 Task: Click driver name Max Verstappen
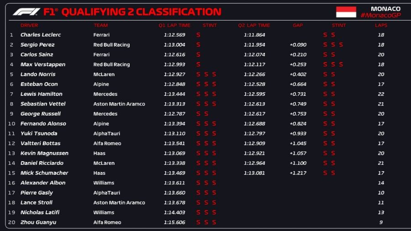click(43, 64)
